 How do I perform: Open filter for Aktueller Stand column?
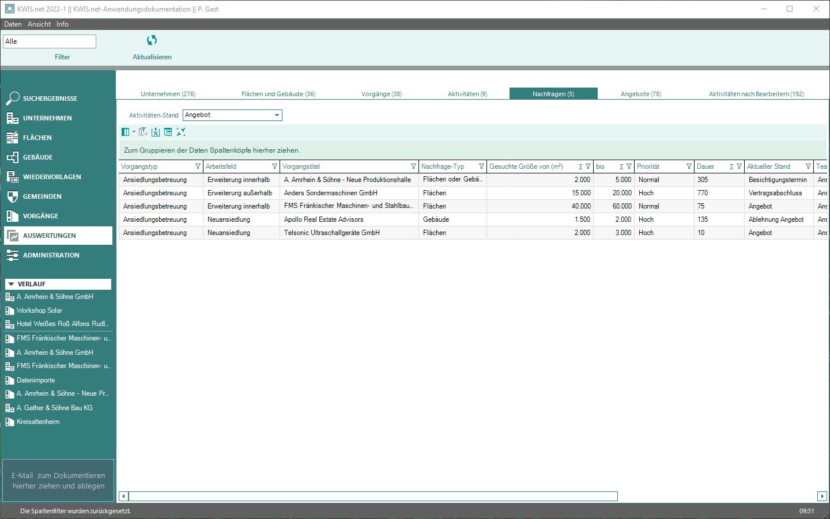pos(808,166)
